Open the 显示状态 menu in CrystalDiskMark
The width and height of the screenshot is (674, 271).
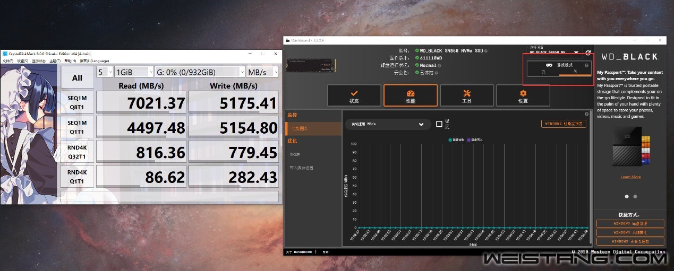[x=38, y=60]
